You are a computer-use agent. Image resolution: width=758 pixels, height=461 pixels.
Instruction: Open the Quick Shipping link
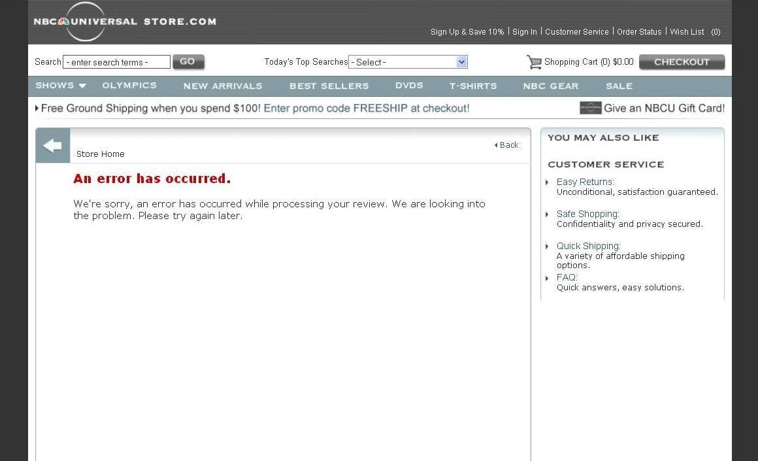tap(588, 246)
